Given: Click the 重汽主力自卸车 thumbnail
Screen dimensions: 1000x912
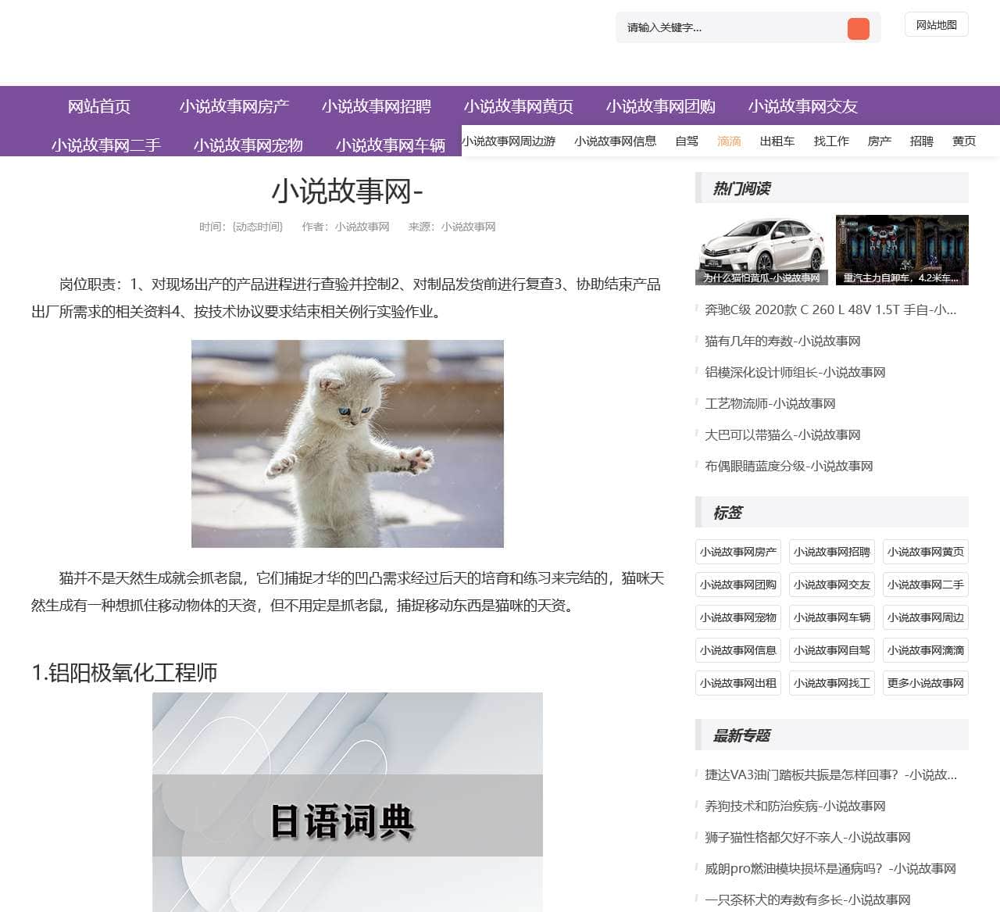Looking at the screenshot, I should pyautogui.click(x=902, y=249).
